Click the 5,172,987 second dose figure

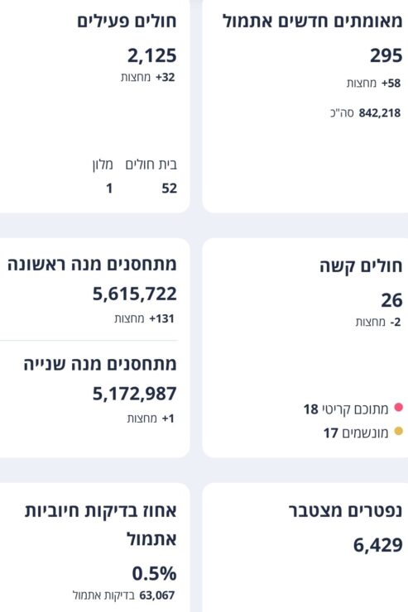[x=135, y=394]
